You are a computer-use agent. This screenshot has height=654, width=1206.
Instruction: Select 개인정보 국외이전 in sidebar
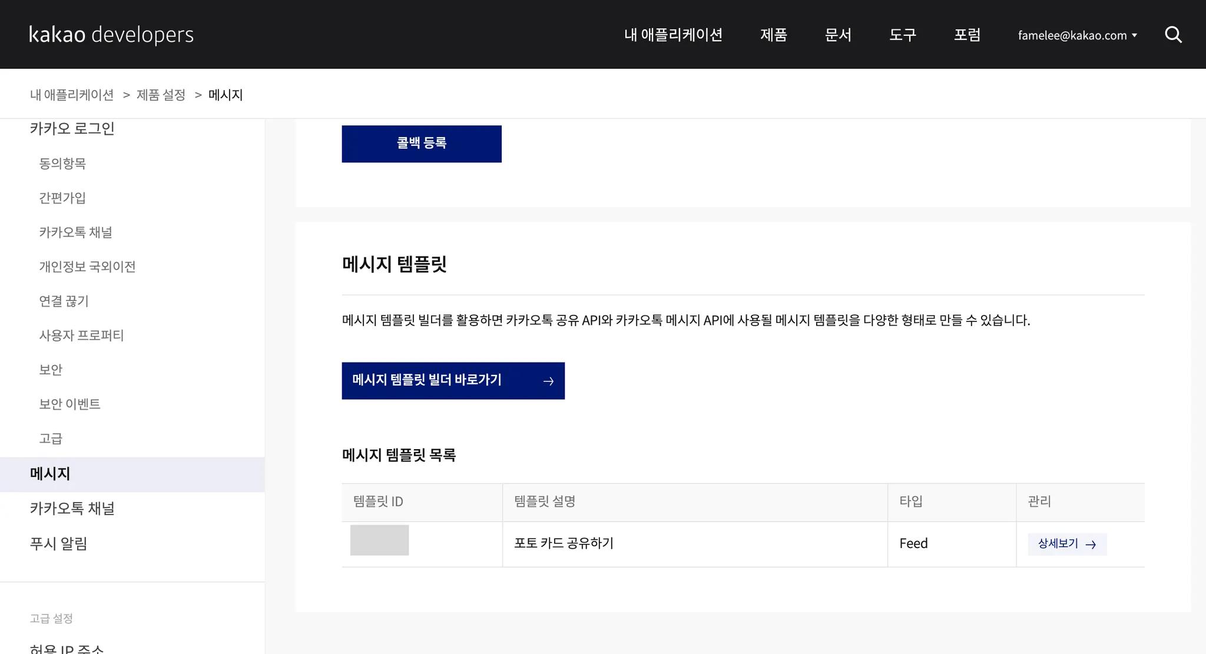[x=87, y=267]
